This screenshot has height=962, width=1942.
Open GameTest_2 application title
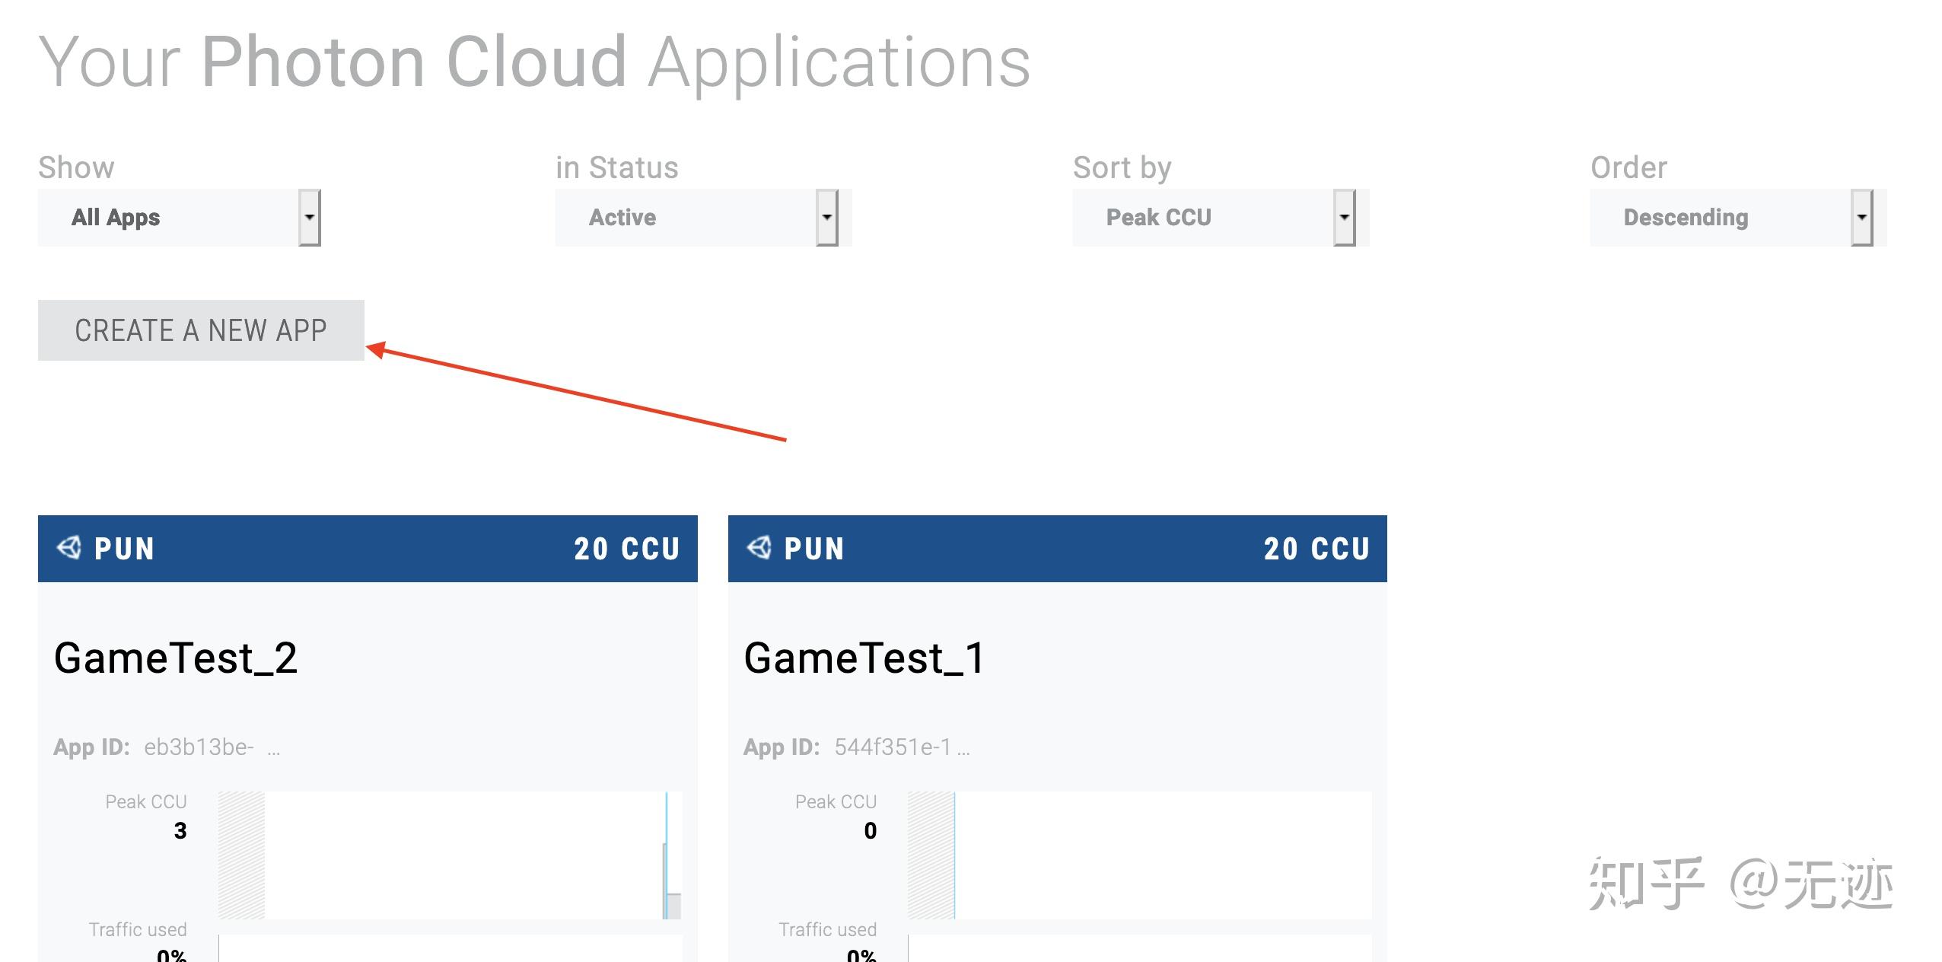point(175,658)
